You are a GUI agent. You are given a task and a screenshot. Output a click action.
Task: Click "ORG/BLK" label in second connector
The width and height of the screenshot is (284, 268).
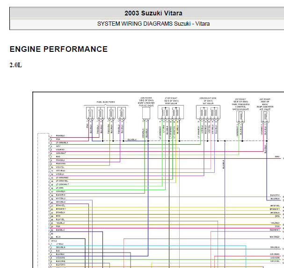(x=60, y=247)
